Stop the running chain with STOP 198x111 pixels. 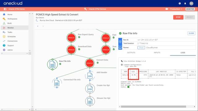178,17
